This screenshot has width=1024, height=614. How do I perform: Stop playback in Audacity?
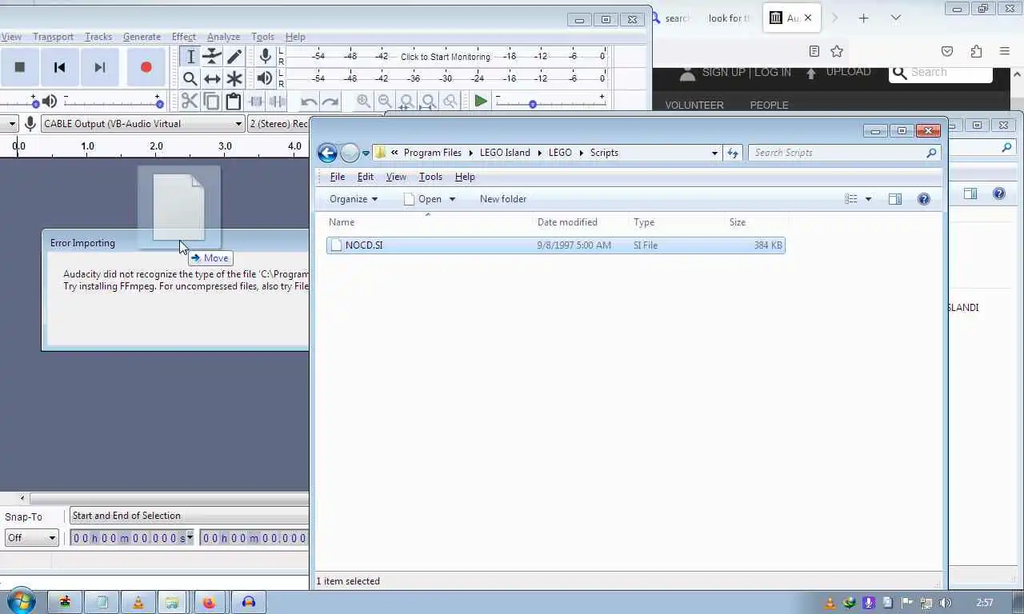(20, 68)
